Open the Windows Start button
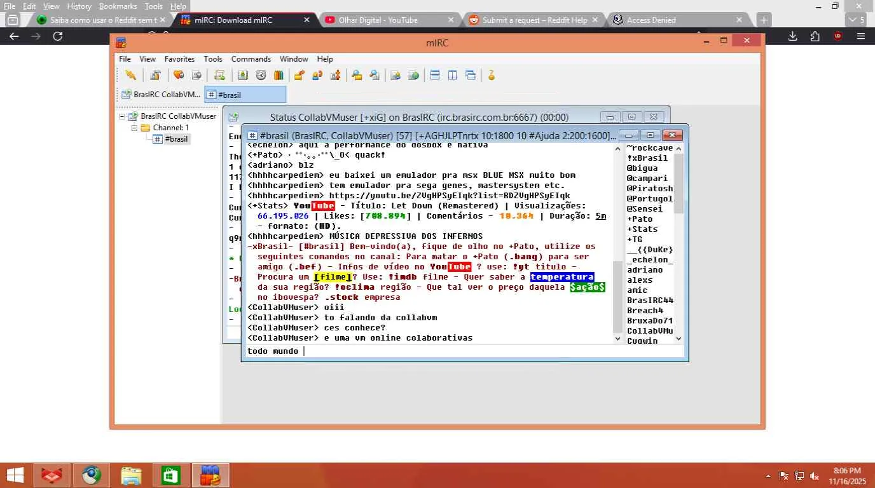The width and height of the screenshot is (875, 488). tap(15, 475)
